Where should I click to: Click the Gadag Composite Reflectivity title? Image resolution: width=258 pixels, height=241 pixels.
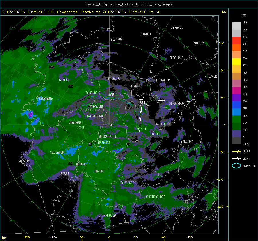click(x=129, y=4)
